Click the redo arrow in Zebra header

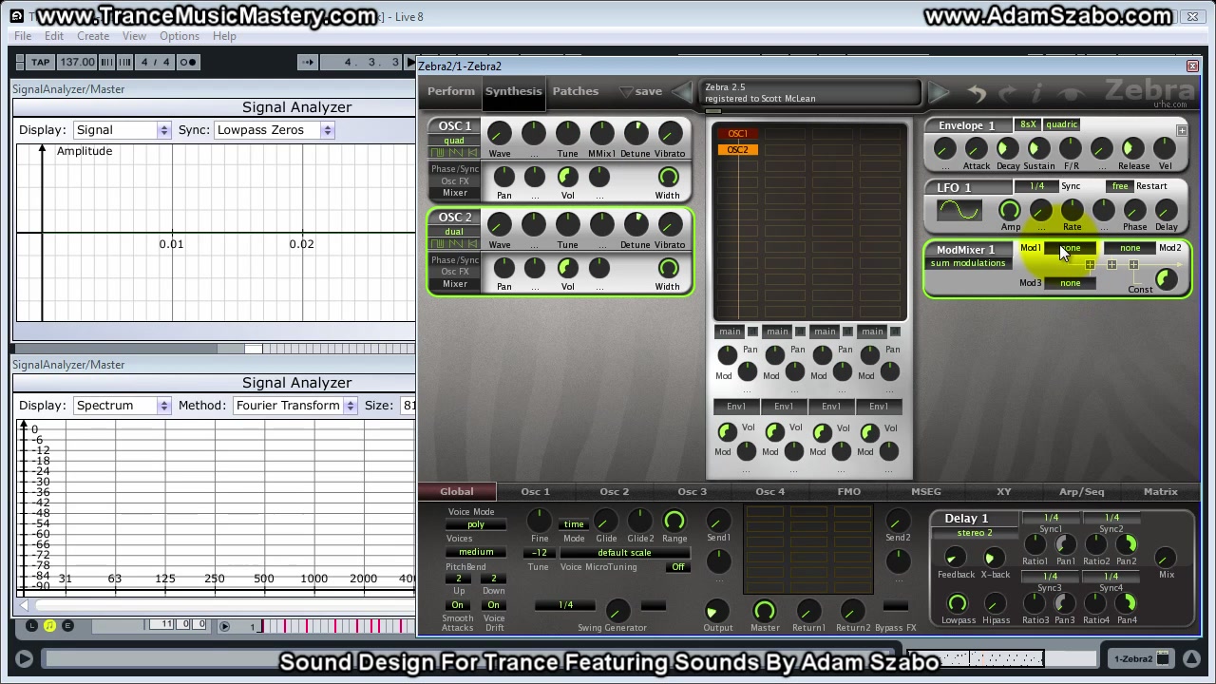tap(1007, 93)
